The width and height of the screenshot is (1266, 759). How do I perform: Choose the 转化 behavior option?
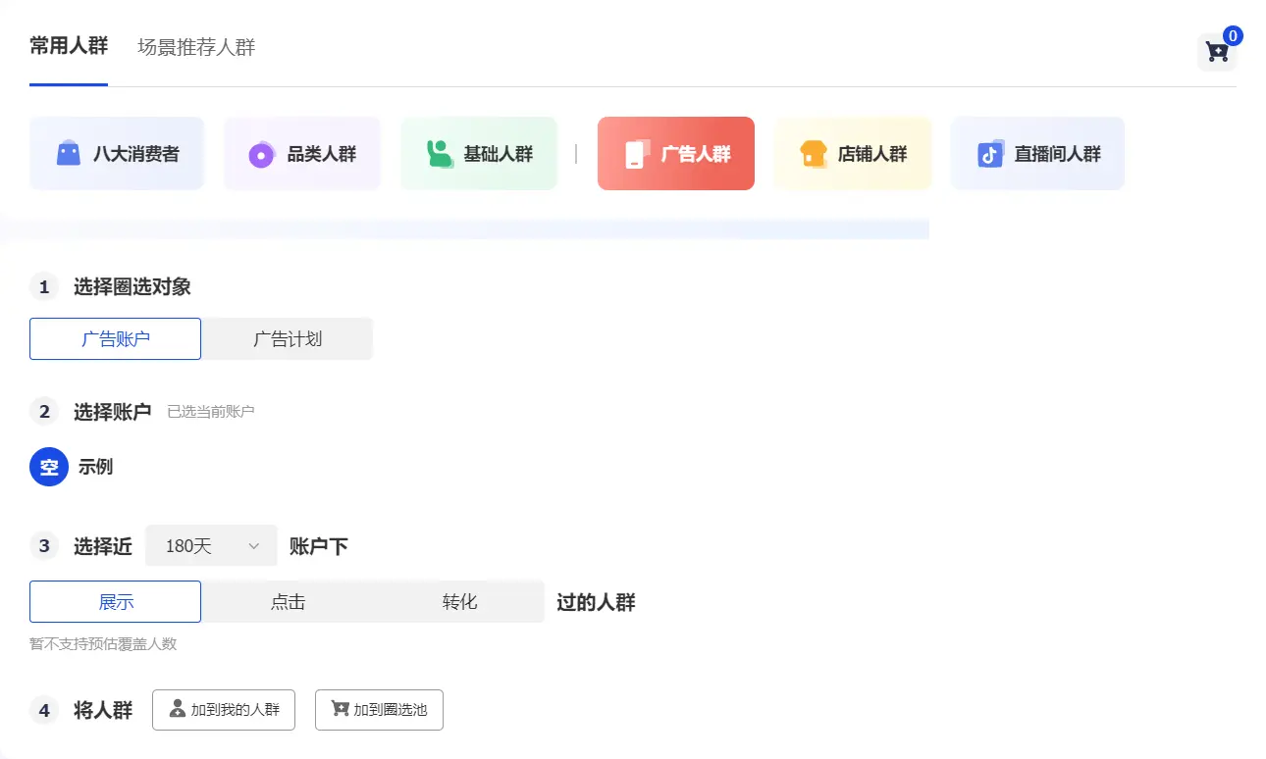pos(459,602)
